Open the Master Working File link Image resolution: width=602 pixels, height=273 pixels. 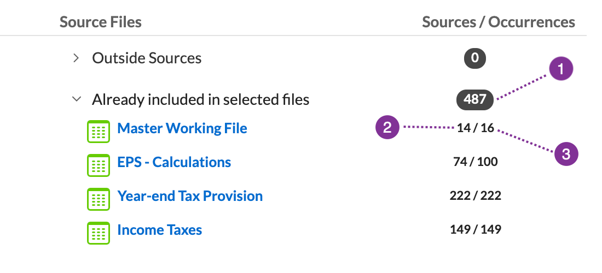click(x=182, y=128)
